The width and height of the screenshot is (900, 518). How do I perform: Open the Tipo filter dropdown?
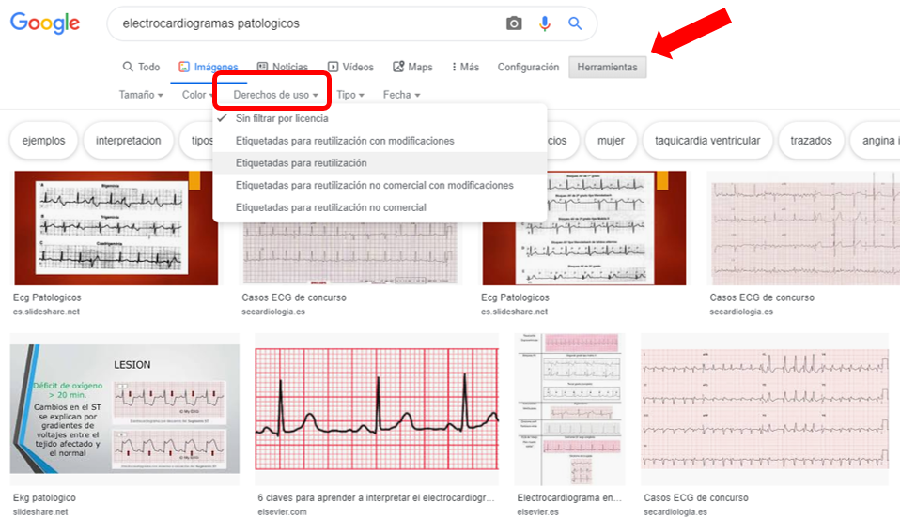350,95
